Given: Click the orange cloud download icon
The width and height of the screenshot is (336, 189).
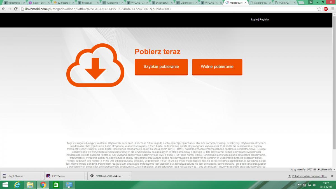Looking at the screenshot, I should [x=95, y=65].
